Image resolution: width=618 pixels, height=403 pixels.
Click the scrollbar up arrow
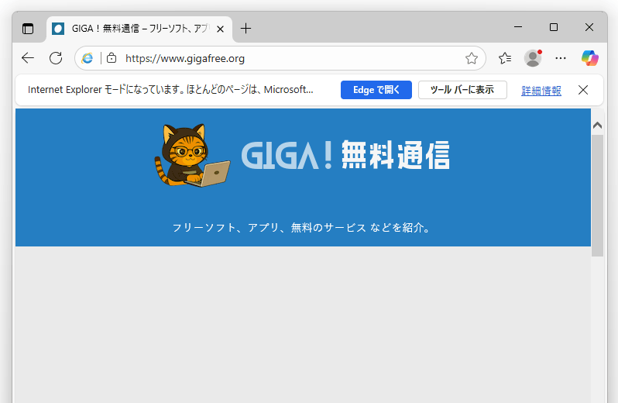tap(597, 126)
